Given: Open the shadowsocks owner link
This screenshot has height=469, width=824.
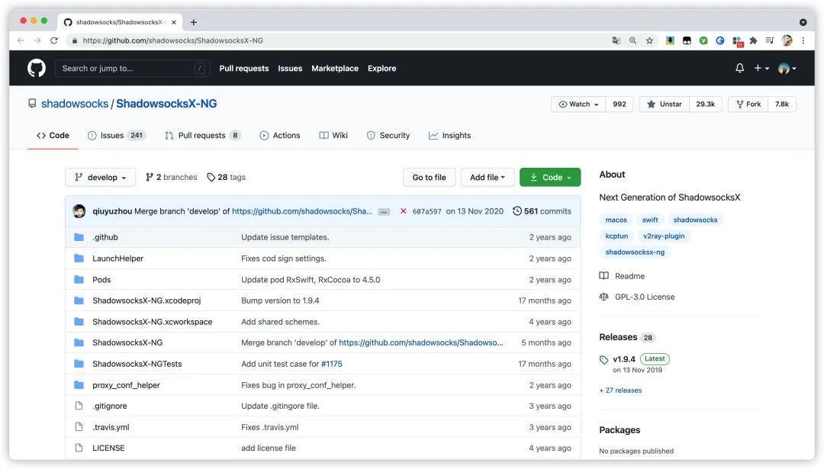Looking at the screenshot, I should (x=75, y=104).
